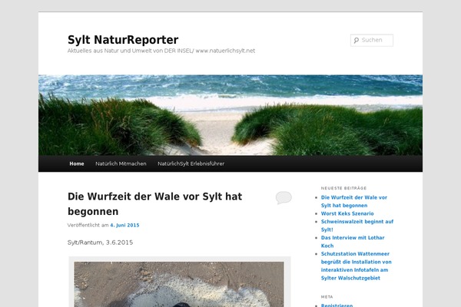461x307 pixels.
Task: Select the Home menu item
Action: click(77, 163)
